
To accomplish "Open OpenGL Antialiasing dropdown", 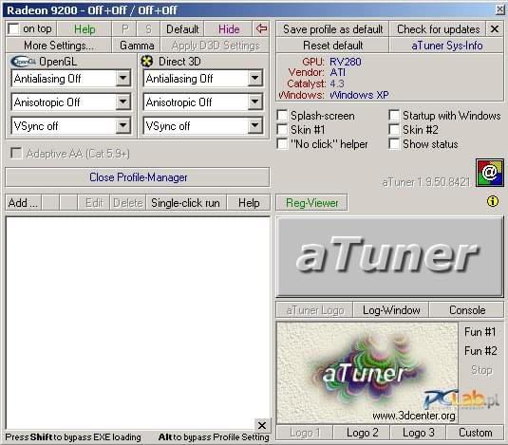I will (x=123, y=78).
